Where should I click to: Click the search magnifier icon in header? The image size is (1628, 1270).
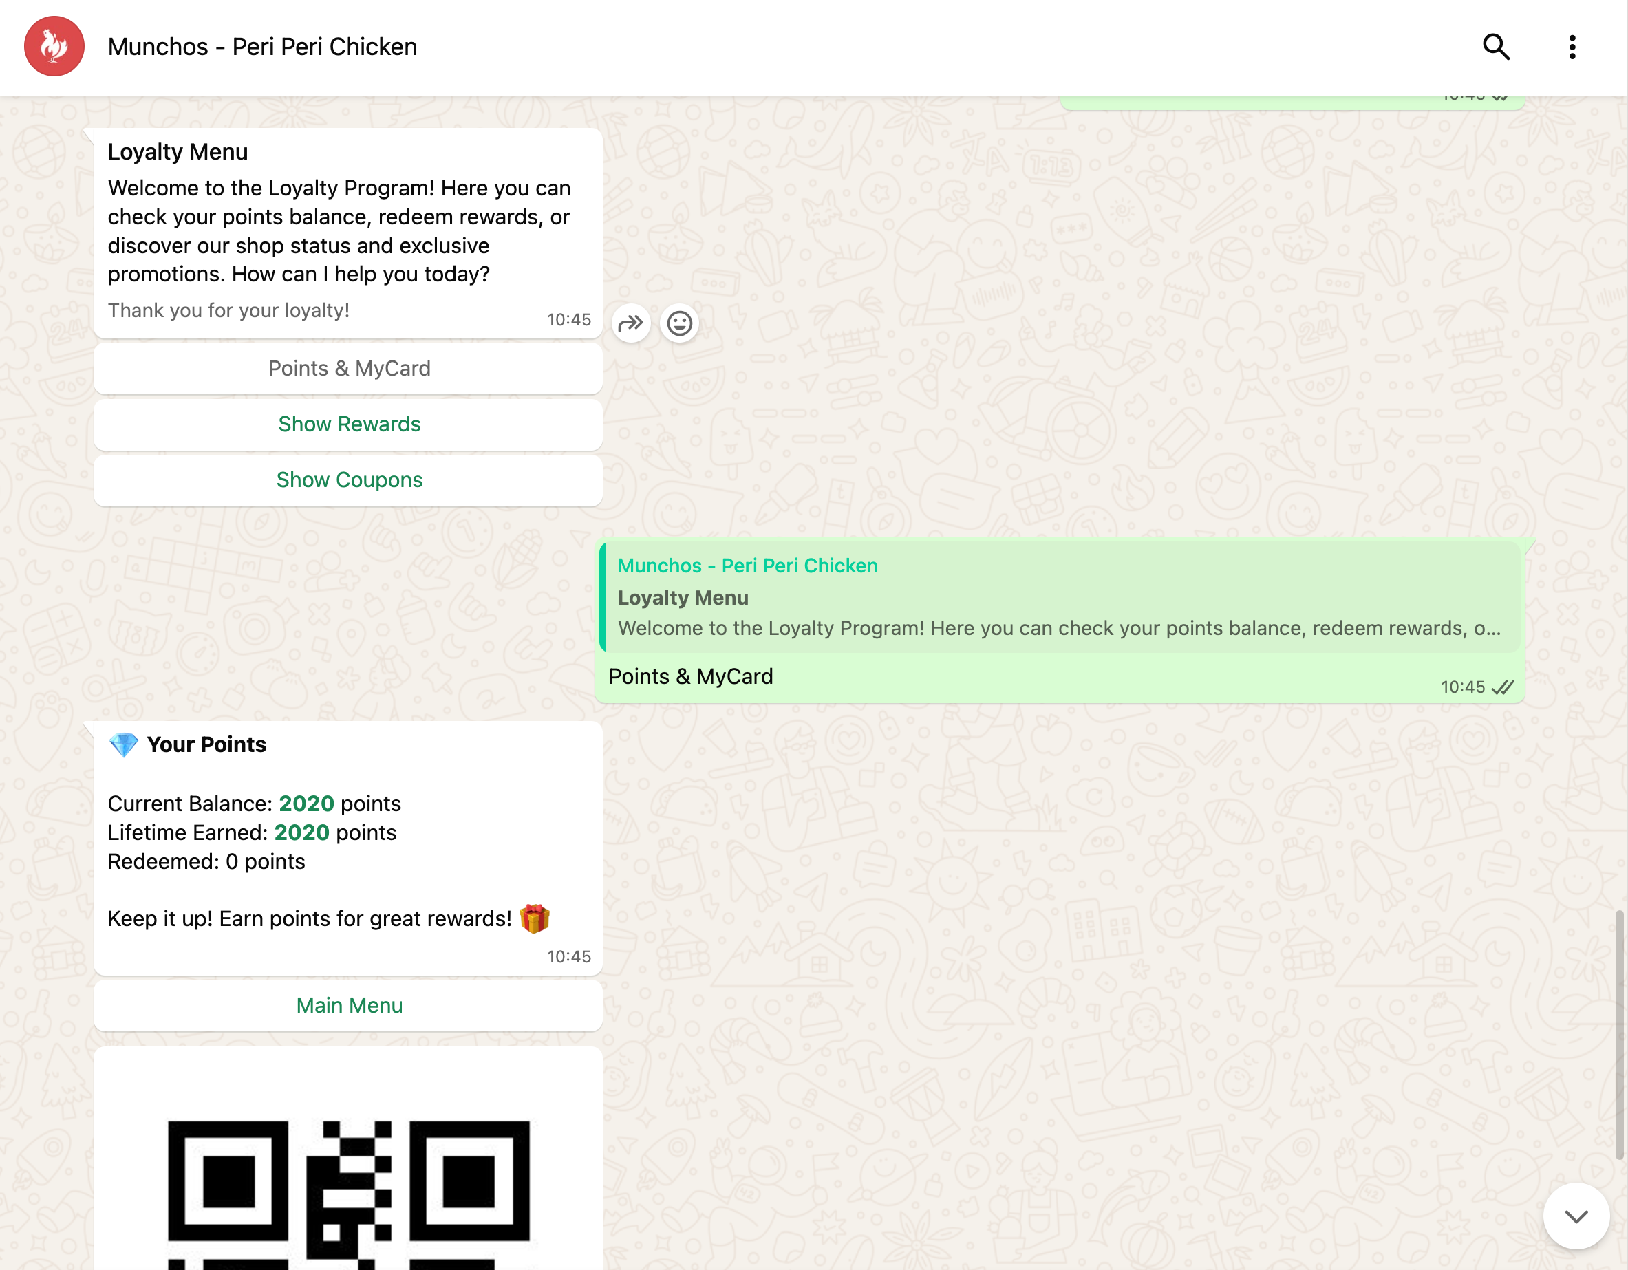coord(1495,47)
